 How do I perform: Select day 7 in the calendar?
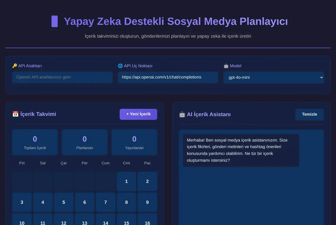coord(106,202)
